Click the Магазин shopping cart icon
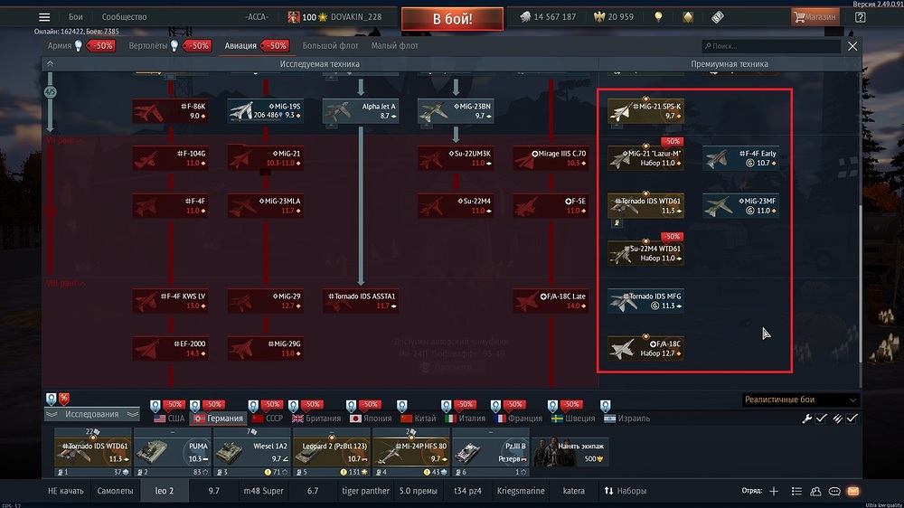Viewport: 904px width, 508px height. [x=801, y=17]
